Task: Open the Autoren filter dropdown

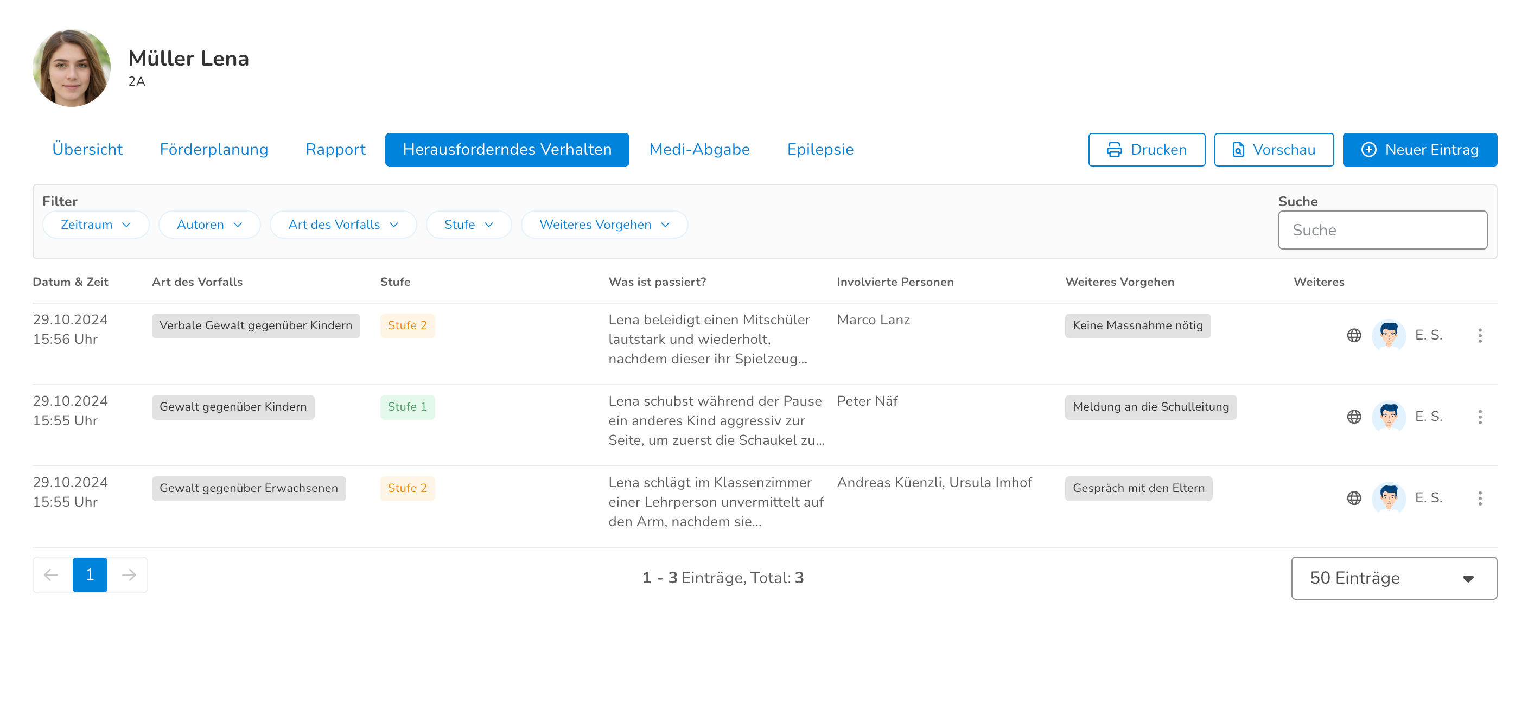Action: (x=209, y=225)
